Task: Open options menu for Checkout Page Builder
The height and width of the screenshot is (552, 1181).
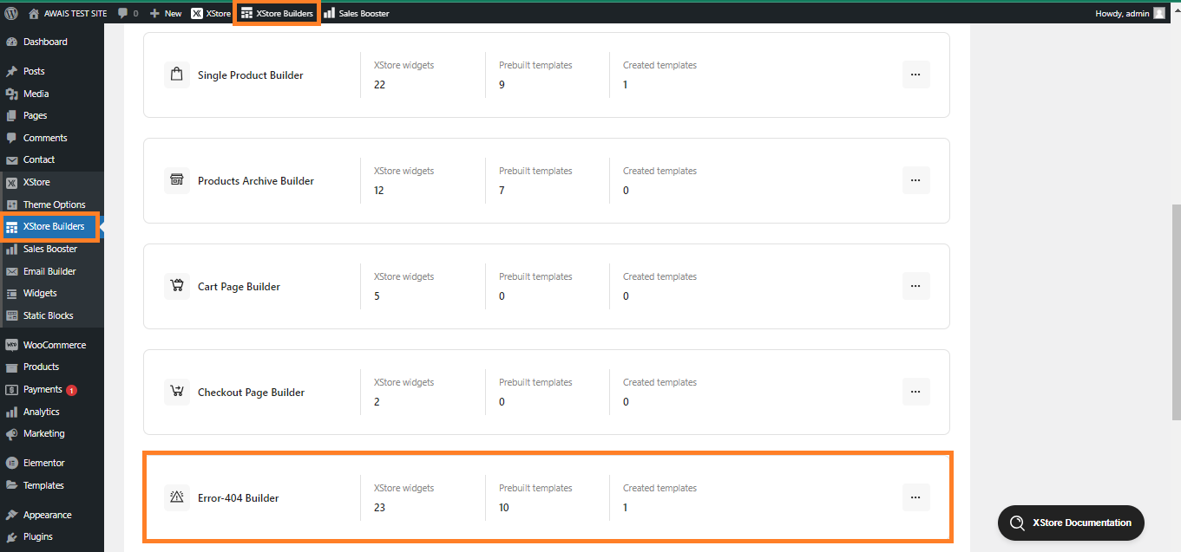Action: point(915,392)
